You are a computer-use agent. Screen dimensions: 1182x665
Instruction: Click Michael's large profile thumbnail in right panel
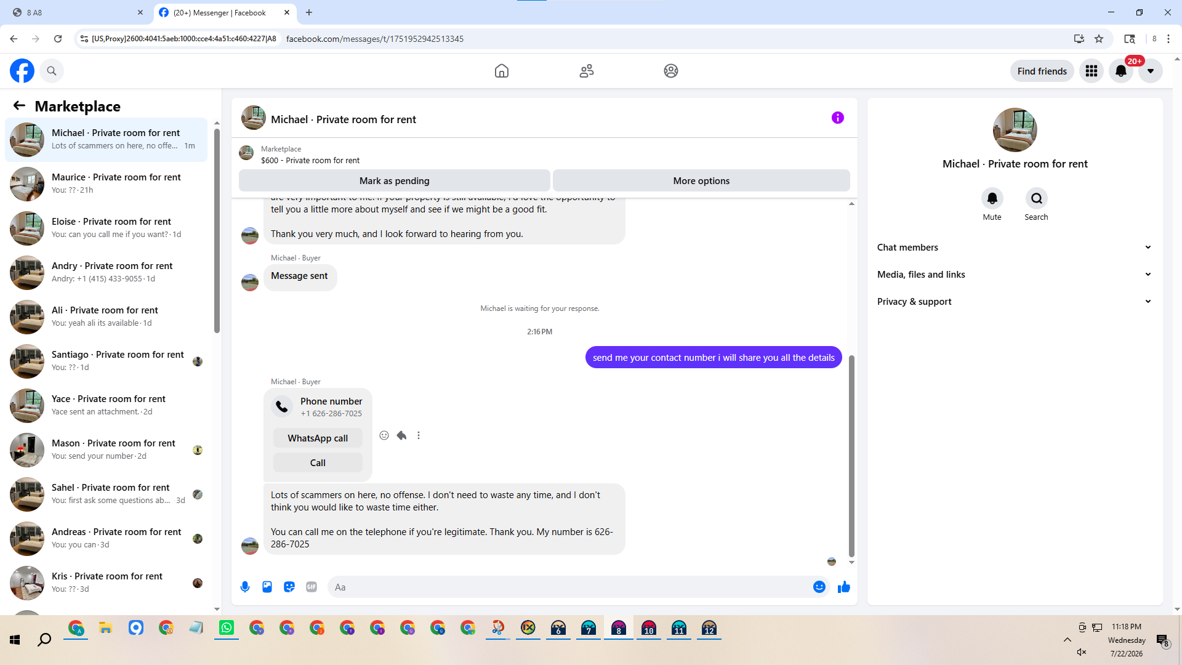1015,130
